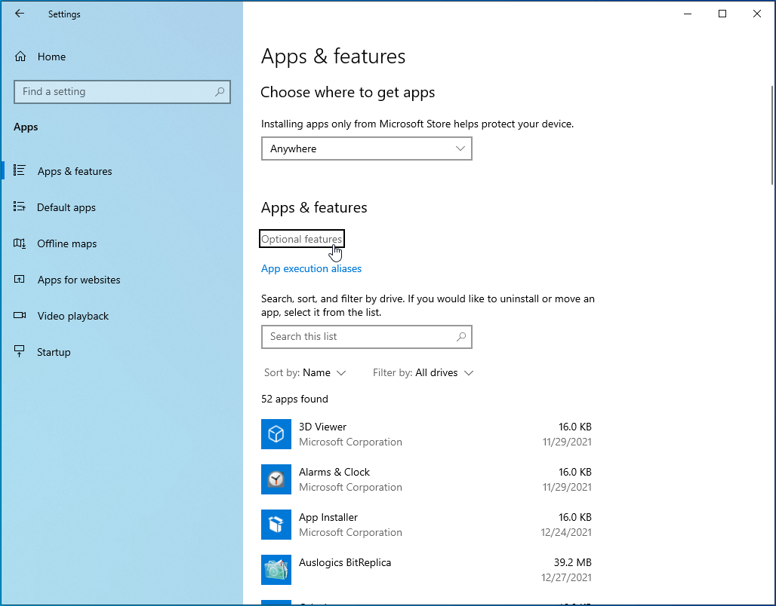This screenshot has width=776, height=606.
Task: Click magnifier icon in Search this list
Action: (461, 337)
